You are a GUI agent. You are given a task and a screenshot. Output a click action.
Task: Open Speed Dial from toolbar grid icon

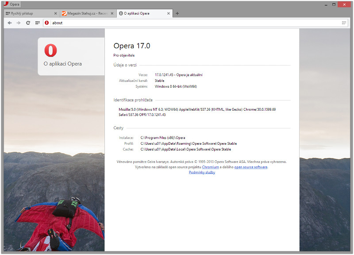pyautogui.click(x=38, y=23)
